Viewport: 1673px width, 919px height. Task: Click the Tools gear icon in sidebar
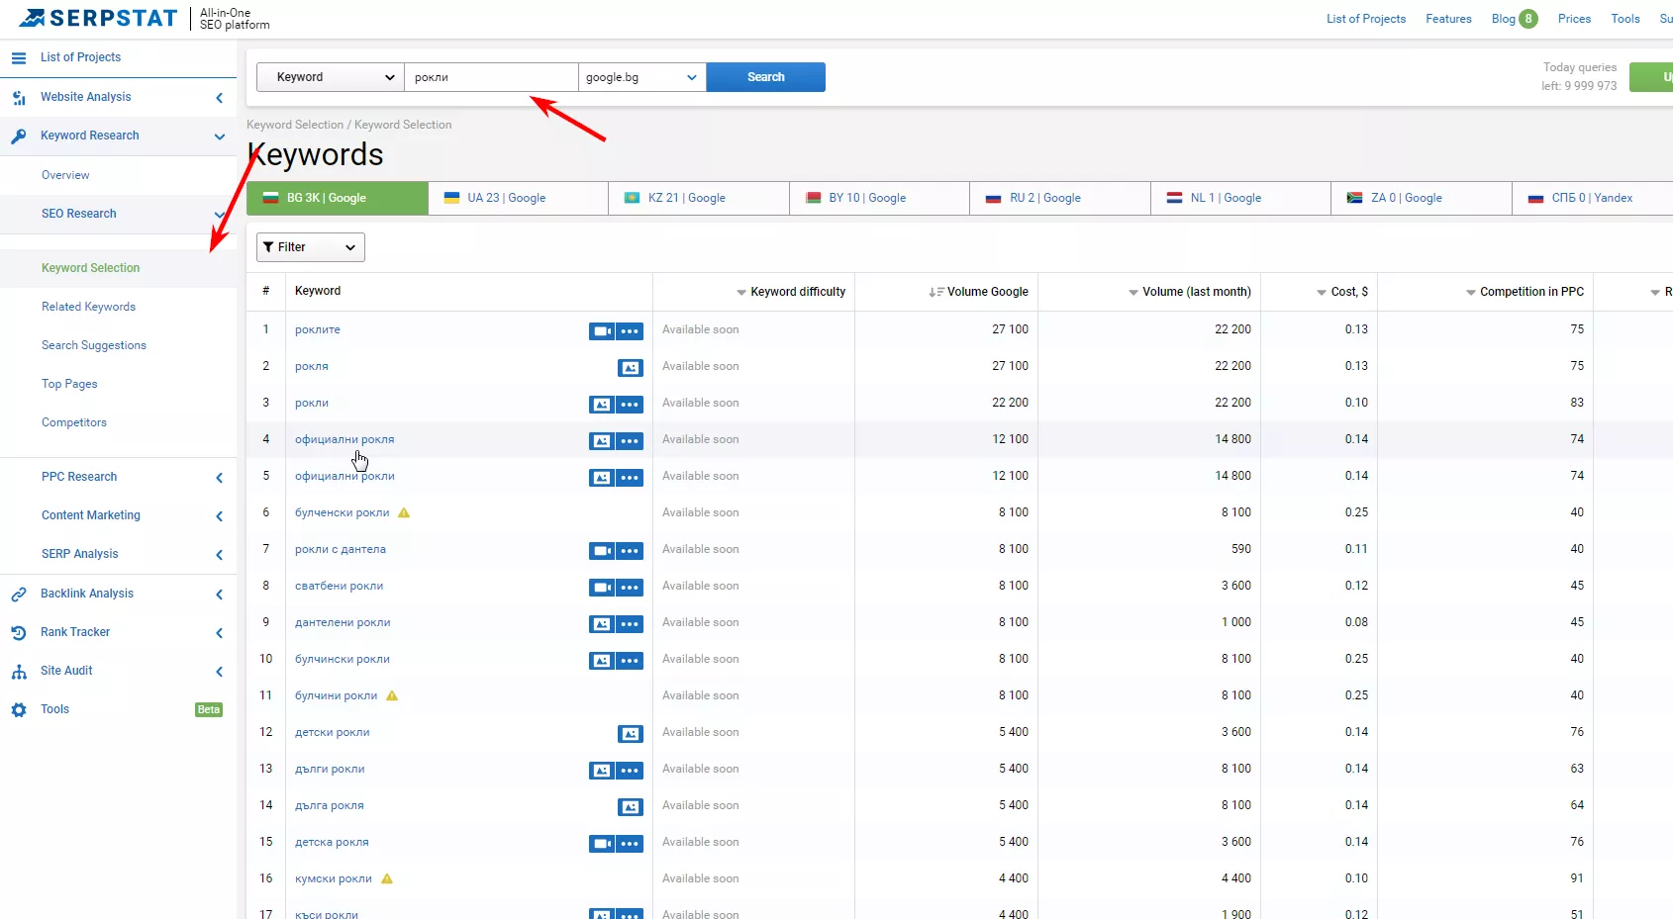[19, 709]
